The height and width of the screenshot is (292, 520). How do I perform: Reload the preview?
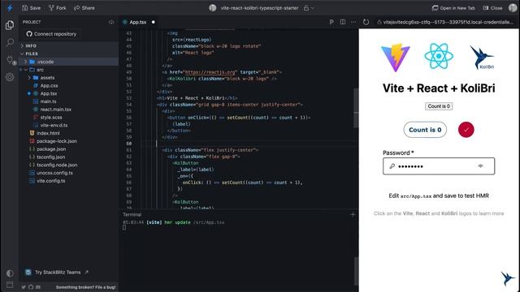click(x=366, y=22)
